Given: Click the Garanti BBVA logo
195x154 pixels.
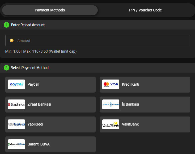Looking at the screenshot, I should (16, 144).
